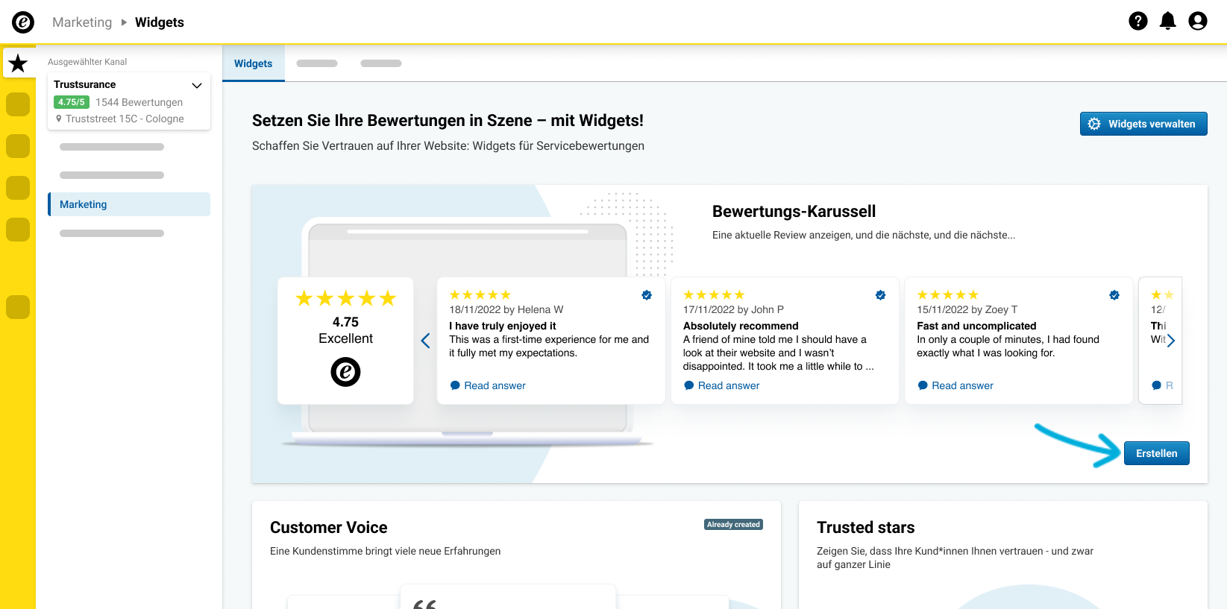Image resolution: width=1227 pixels, height=609 pixels.
Task: Click second yellow sidebar square below star
Action: [x=18, y=146]
